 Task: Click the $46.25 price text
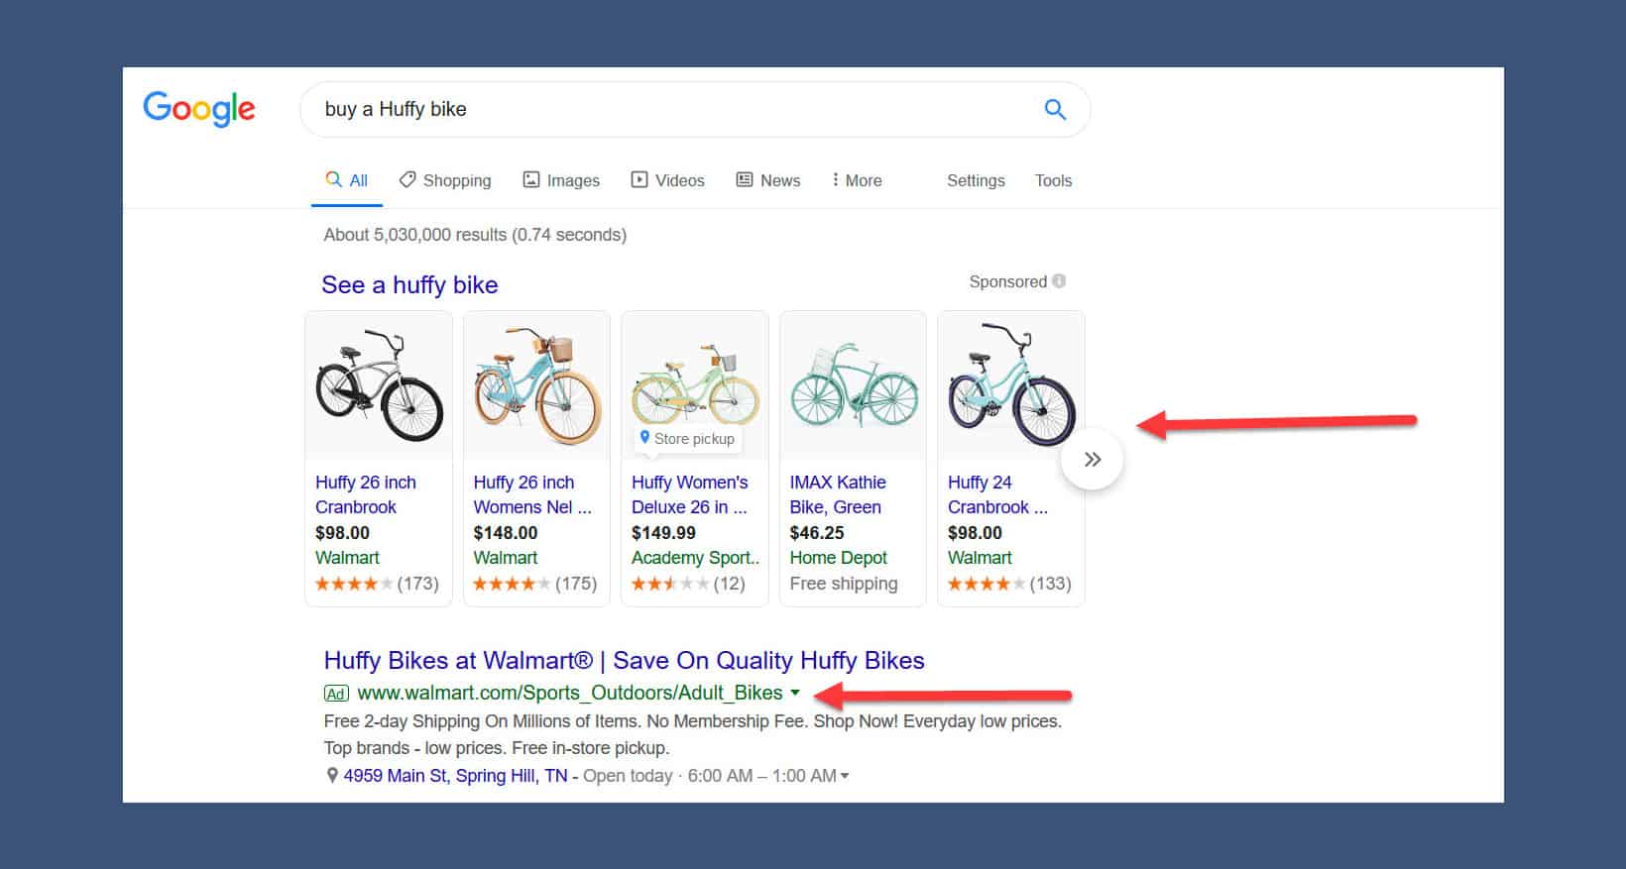pyautogui.click(x=817, y=533)
